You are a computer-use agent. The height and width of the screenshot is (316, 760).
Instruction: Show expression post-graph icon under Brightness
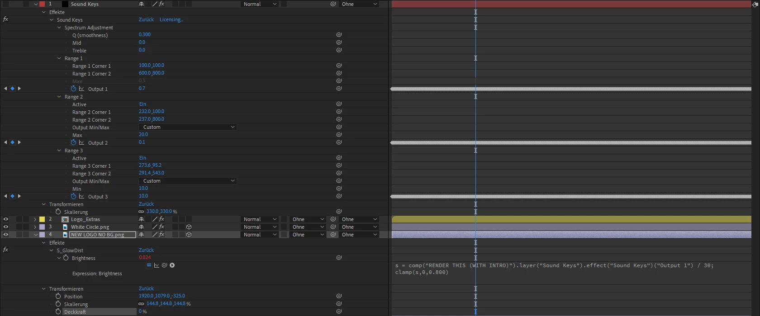(157, 265)
